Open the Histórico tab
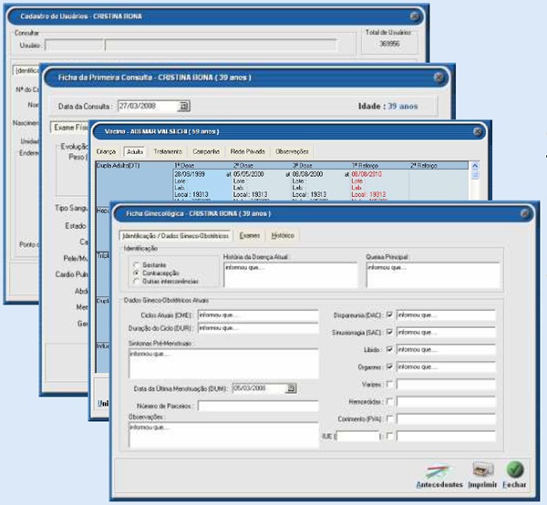The image size is (547, 505). pyautogui.click(x=283, y=235)
